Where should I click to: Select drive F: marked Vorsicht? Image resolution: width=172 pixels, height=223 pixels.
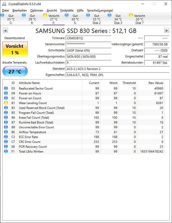(x=54, y=19)
